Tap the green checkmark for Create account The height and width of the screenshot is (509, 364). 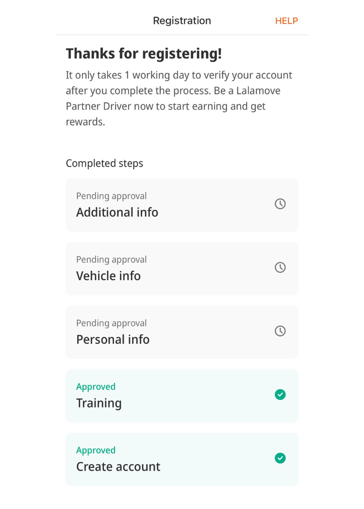tap(280, 458)
